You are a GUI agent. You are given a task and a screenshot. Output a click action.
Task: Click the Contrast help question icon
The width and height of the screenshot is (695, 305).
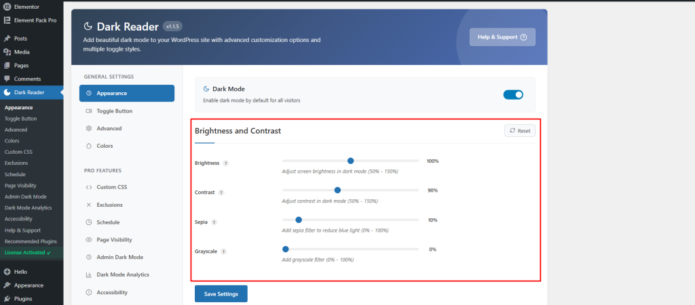point(221,192)
